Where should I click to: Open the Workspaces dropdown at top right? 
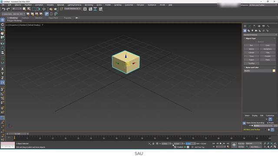[263, 5]
